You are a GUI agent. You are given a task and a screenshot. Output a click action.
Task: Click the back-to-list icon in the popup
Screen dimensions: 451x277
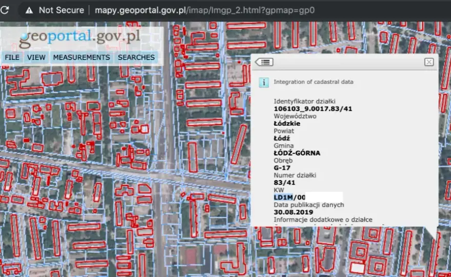pyautogui.click(x=264, y=62)
